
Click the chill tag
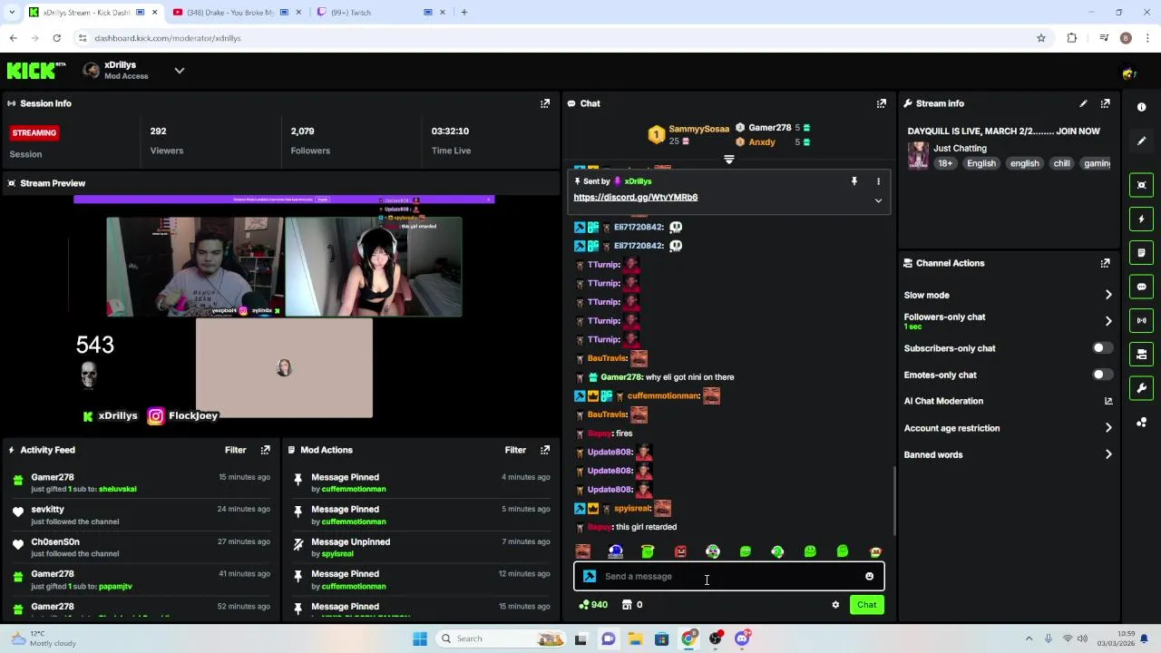click(x=1061, y=163)
